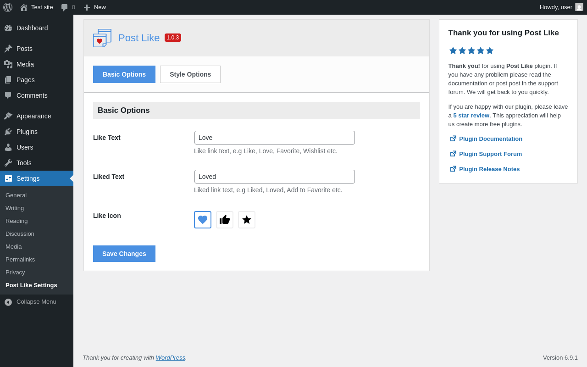Select the heart like icon
This screenshot has height=367, width=587.
[203, 220]
